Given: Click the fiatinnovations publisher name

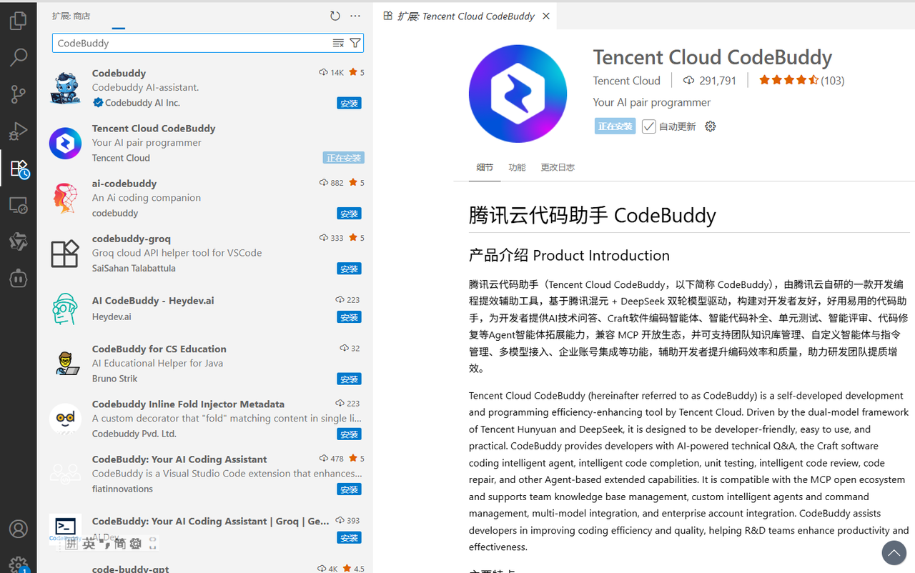Looking at the screenshot, I should click(x=123, y=489).
